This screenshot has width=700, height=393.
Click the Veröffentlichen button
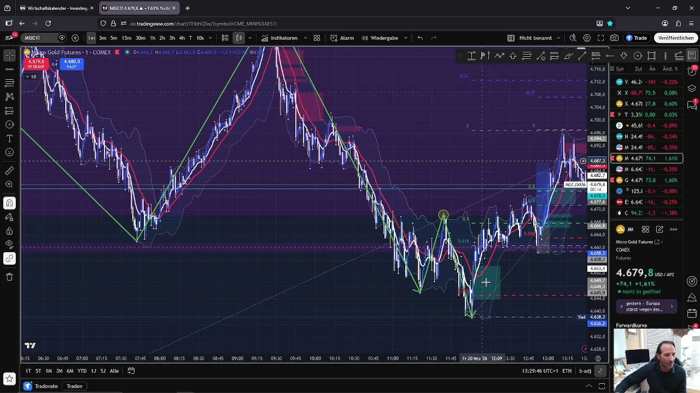[x=676, y=38]
